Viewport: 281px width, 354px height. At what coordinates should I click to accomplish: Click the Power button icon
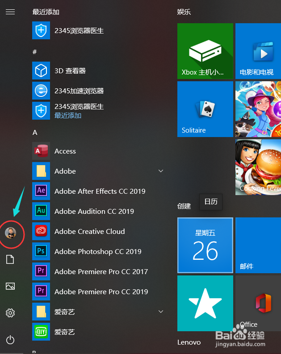10,340
